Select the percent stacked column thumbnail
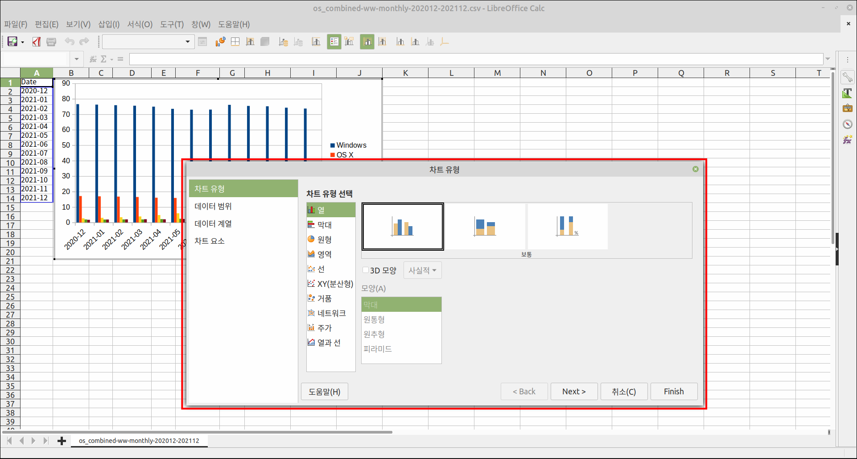The image size is (857, 459). [568, 227]
